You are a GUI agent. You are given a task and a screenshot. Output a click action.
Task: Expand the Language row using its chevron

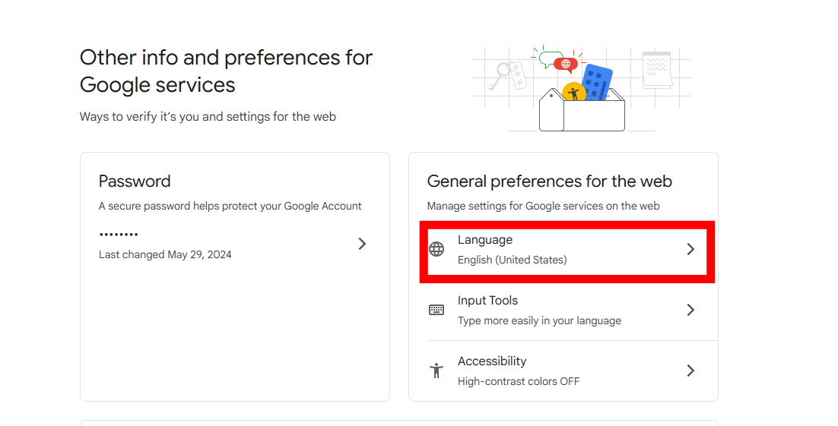coord(690,249)
